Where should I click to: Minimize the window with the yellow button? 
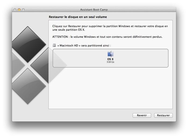[x=19, y=10]
